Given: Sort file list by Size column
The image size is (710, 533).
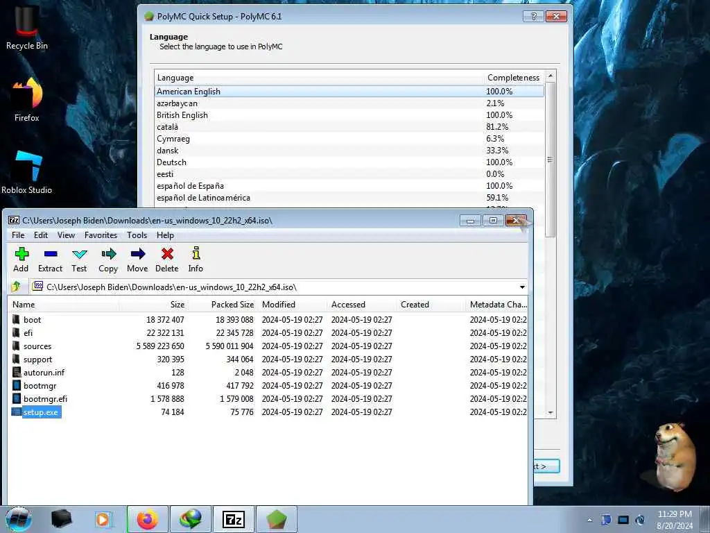Looking at the screenshot, I should click(153, 305).
